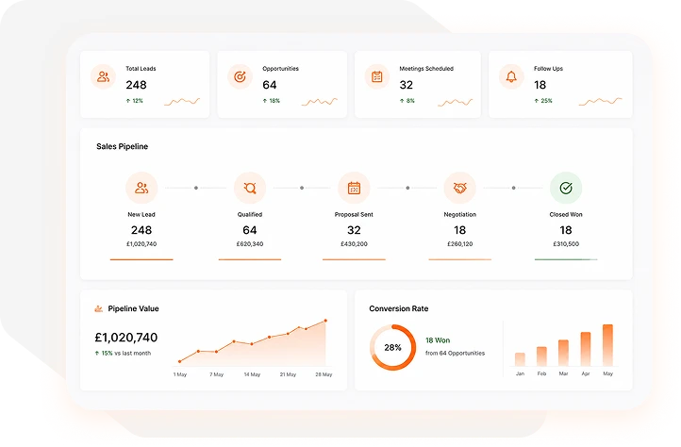Click the 15% vs last month text

tap(123, 354)
